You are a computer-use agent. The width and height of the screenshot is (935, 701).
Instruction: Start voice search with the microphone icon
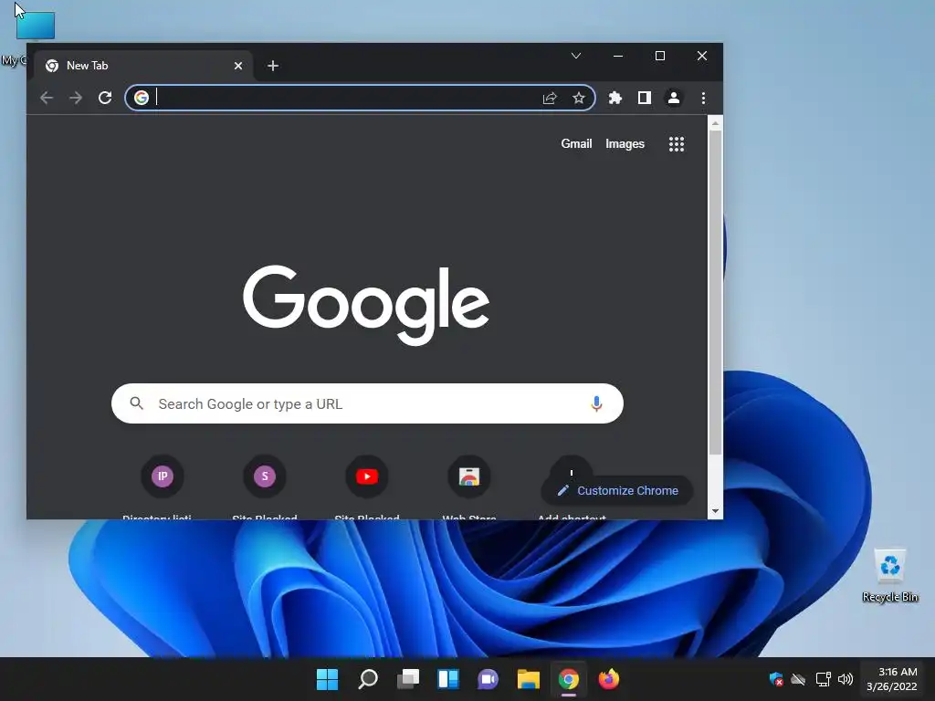point(595,403)
